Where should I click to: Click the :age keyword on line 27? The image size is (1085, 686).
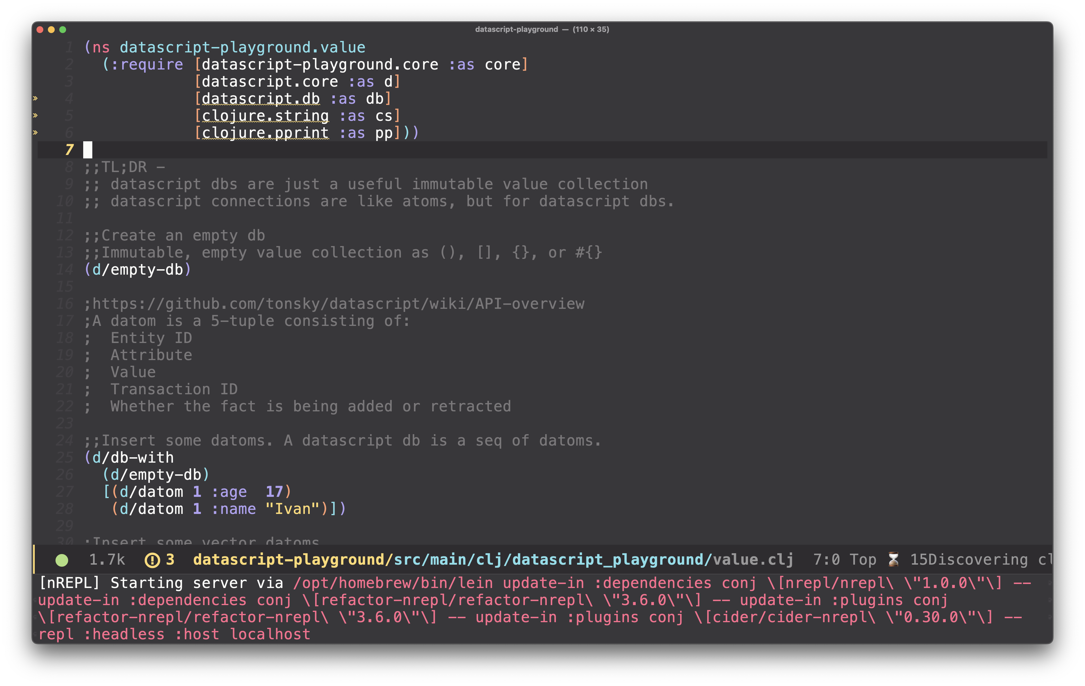229,492
